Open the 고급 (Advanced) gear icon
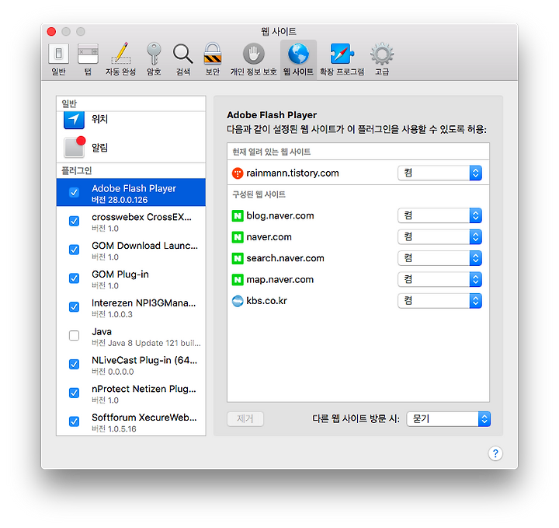The image size is (559, 528). click(382, 54)
